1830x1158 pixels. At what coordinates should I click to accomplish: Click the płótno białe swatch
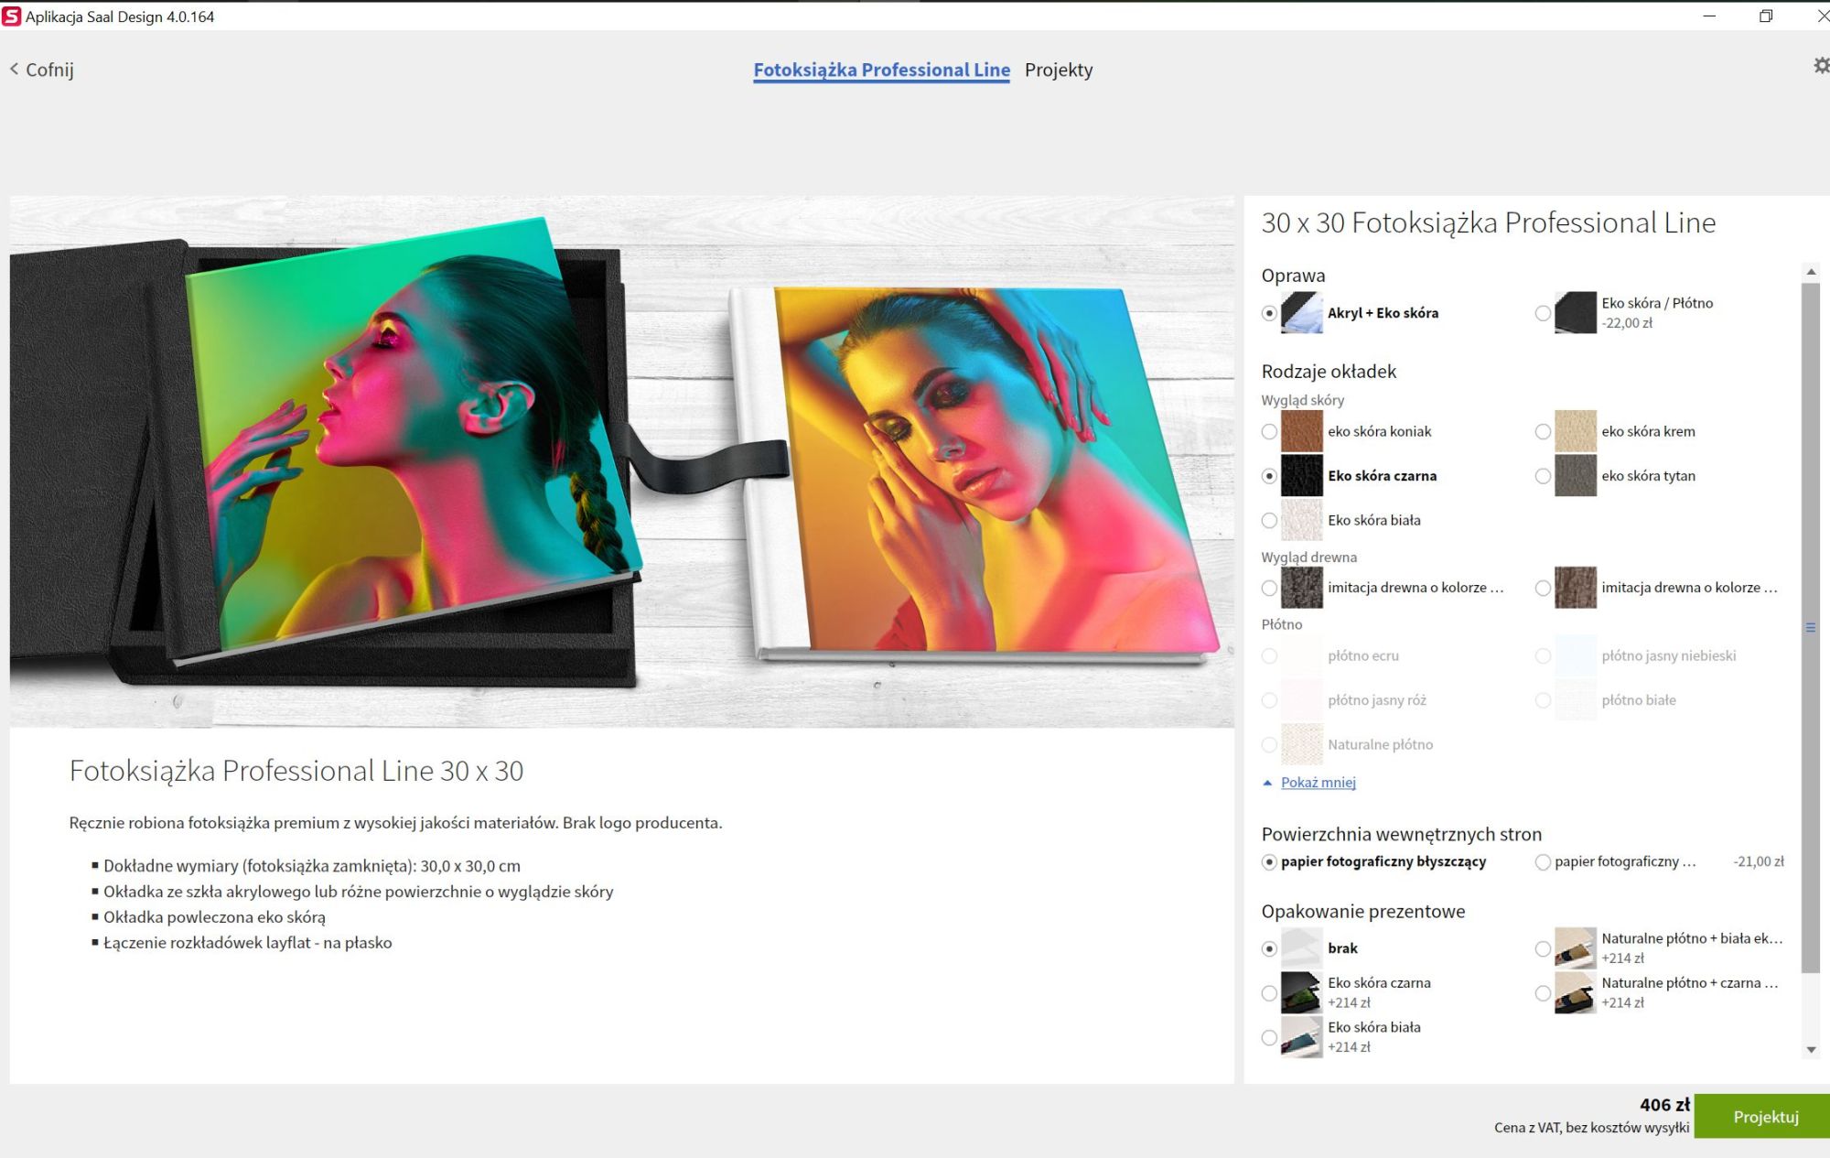tap(1575, 700)
